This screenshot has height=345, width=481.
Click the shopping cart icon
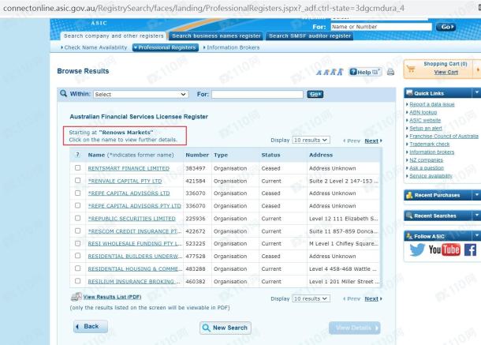[412, 69]
